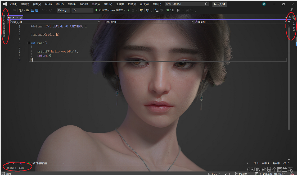
Task: Click the navigate forward arrow icon
Action: [14, 10]
